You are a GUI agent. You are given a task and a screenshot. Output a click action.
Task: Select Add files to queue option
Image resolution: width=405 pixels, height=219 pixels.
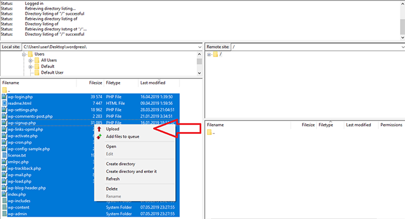click(123, 137)
